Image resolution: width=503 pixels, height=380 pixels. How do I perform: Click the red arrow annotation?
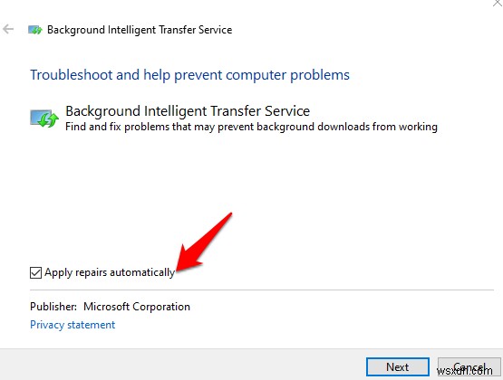coord(203,243)
